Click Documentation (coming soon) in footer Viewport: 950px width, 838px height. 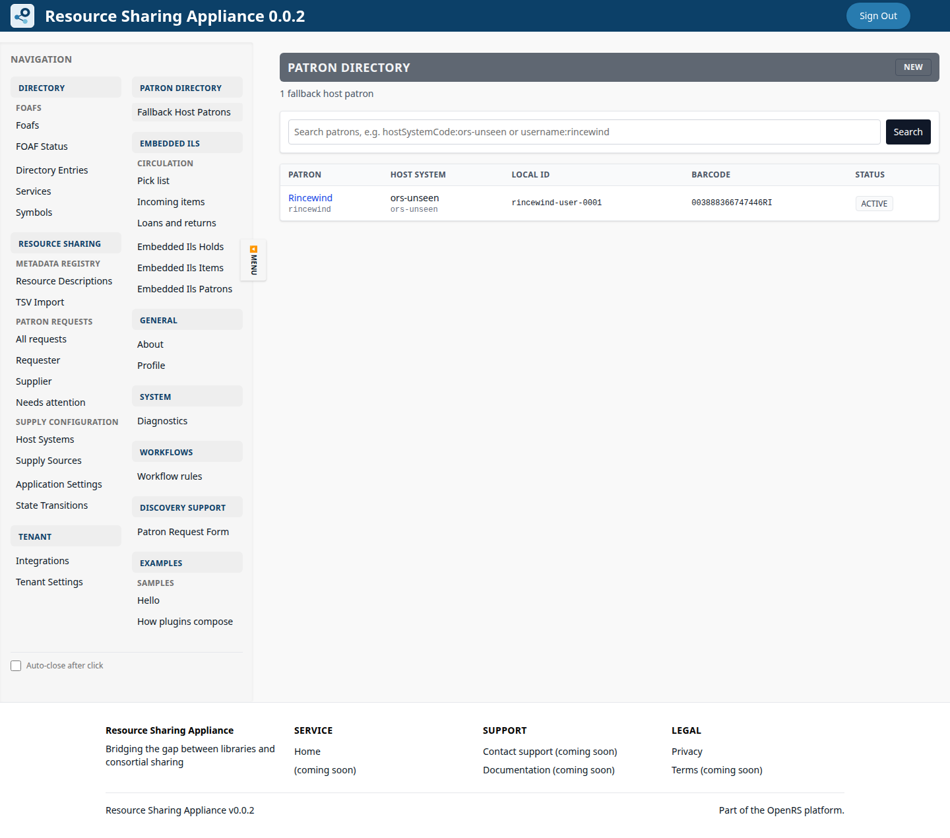pyautogui.click(x=549, y=770)
